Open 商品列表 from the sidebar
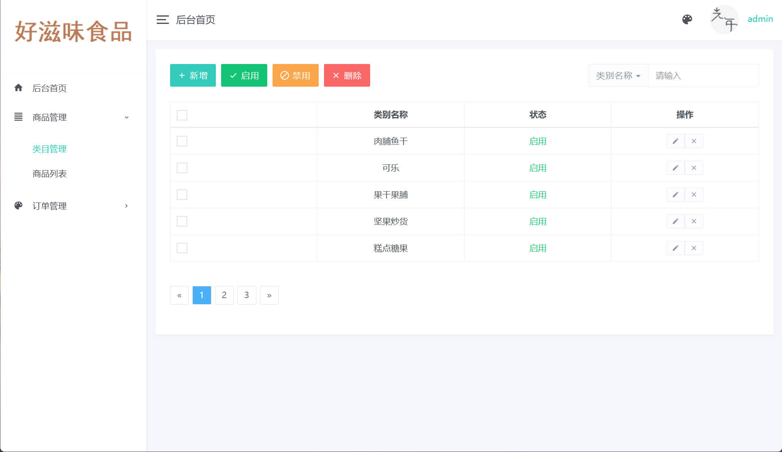 coord(49,174)
